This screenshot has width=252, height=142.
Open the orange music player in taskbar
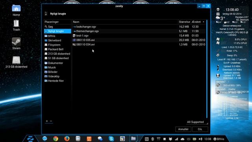coord(89,138)
